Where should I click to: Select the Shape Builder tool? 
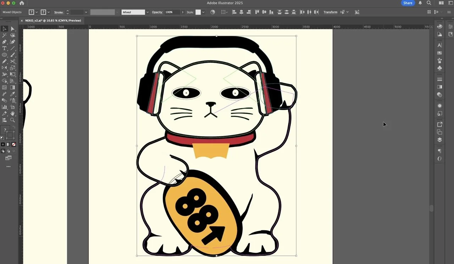coord(4,81)
